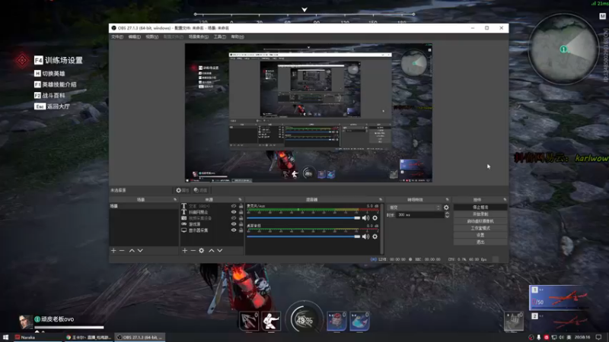Open the 工具(T) menu

[220, 36]
